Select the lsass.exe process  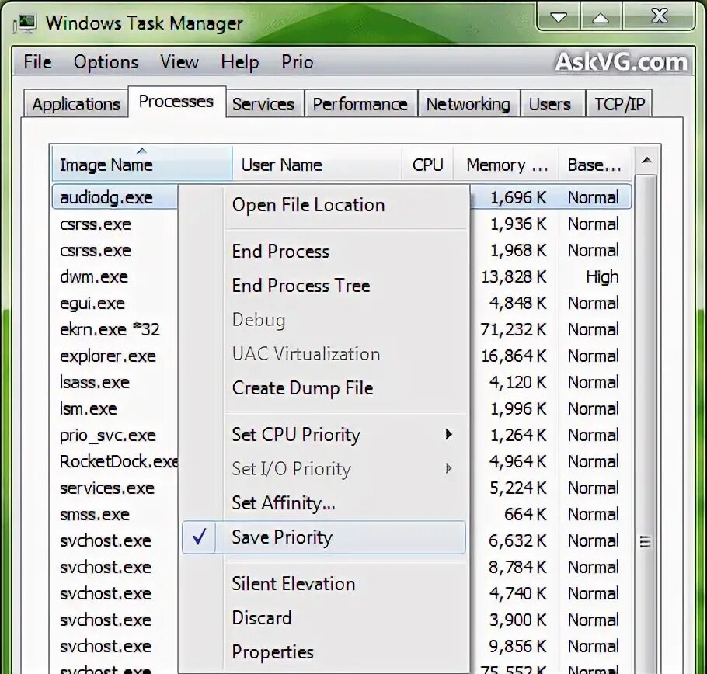point(95,382)
